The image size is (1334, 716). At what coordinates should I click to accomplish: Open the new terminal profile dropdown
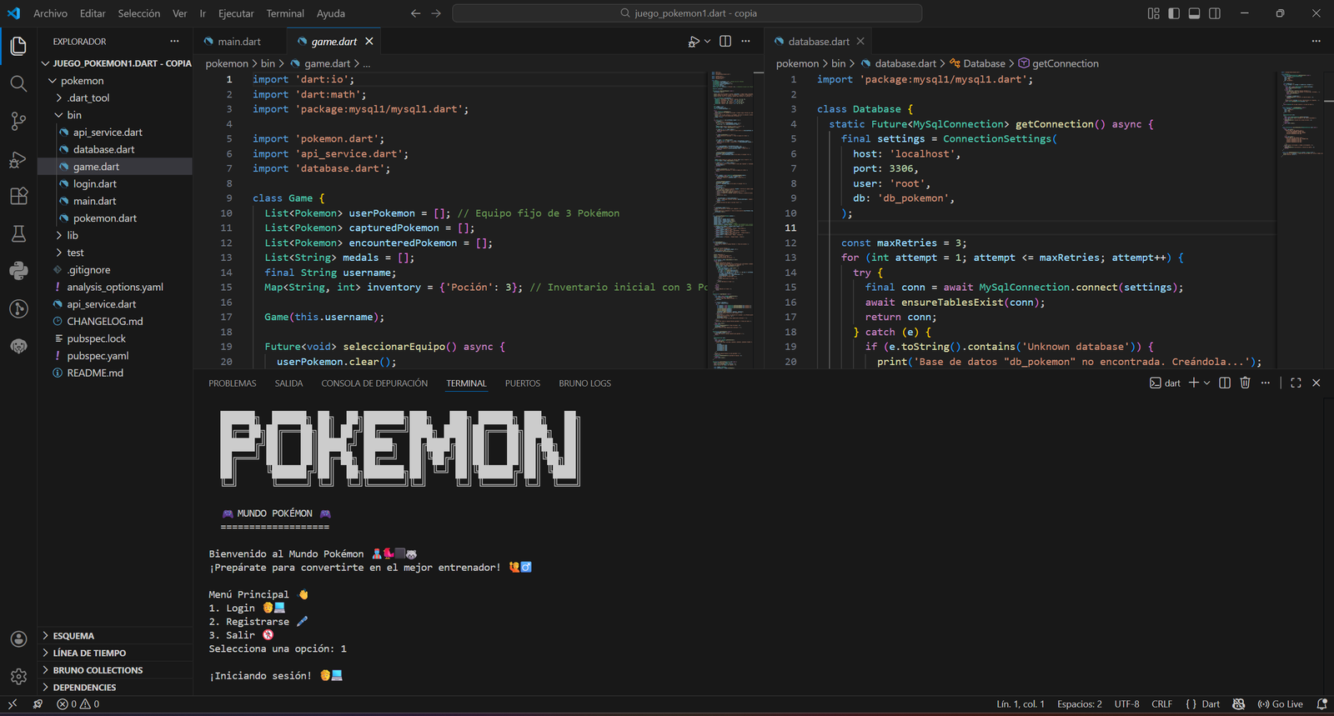(1206, 383)
